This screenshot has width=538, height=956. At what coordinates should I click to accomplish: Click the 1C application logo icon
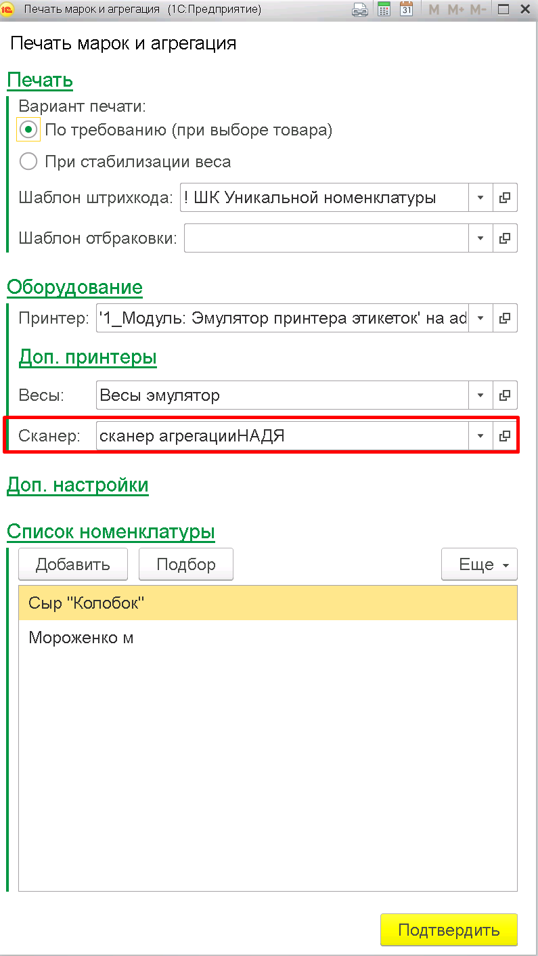click(8, 9)
